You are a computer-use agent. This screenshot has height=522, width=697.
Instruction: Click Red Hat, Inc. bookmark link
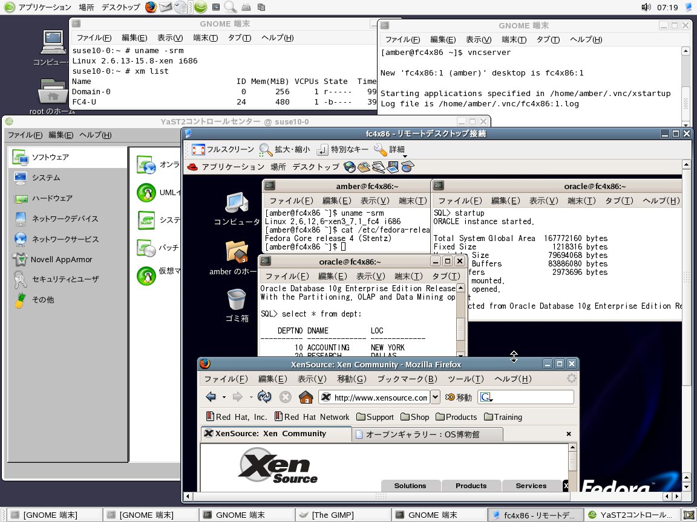point(237,417)
